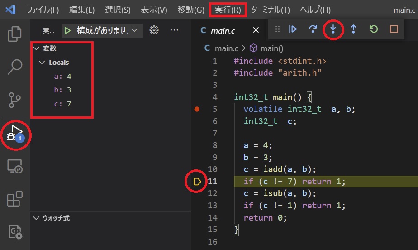The width and height of the screenshot is (418, 250).
Task: Click the return 0; statement
Action: pos(265,218)
